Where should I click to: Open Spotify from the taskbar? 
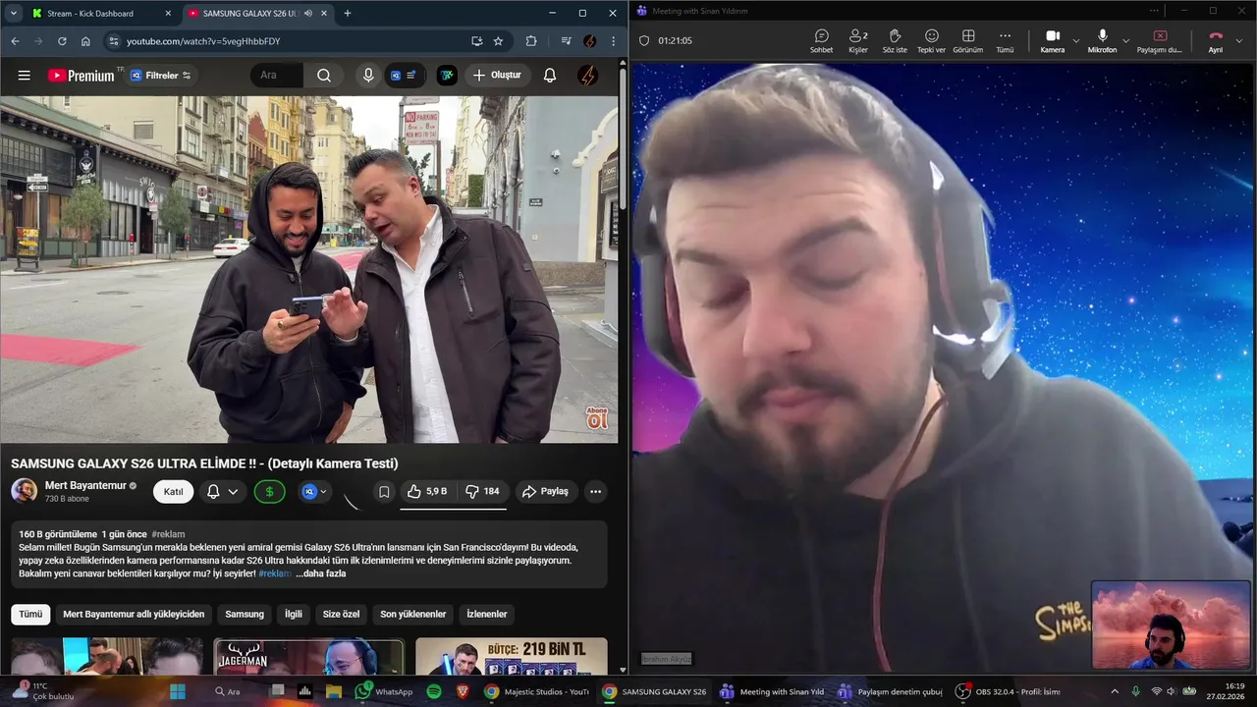click(x=434, y=691)
